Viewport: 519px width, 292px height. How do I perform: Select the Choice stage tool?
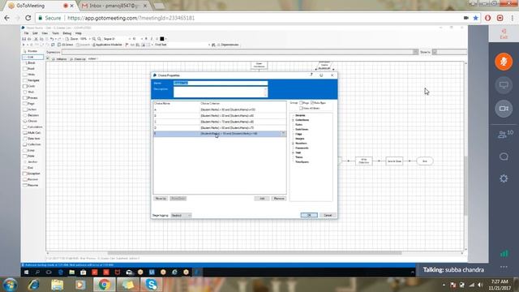tap(30, 121)
